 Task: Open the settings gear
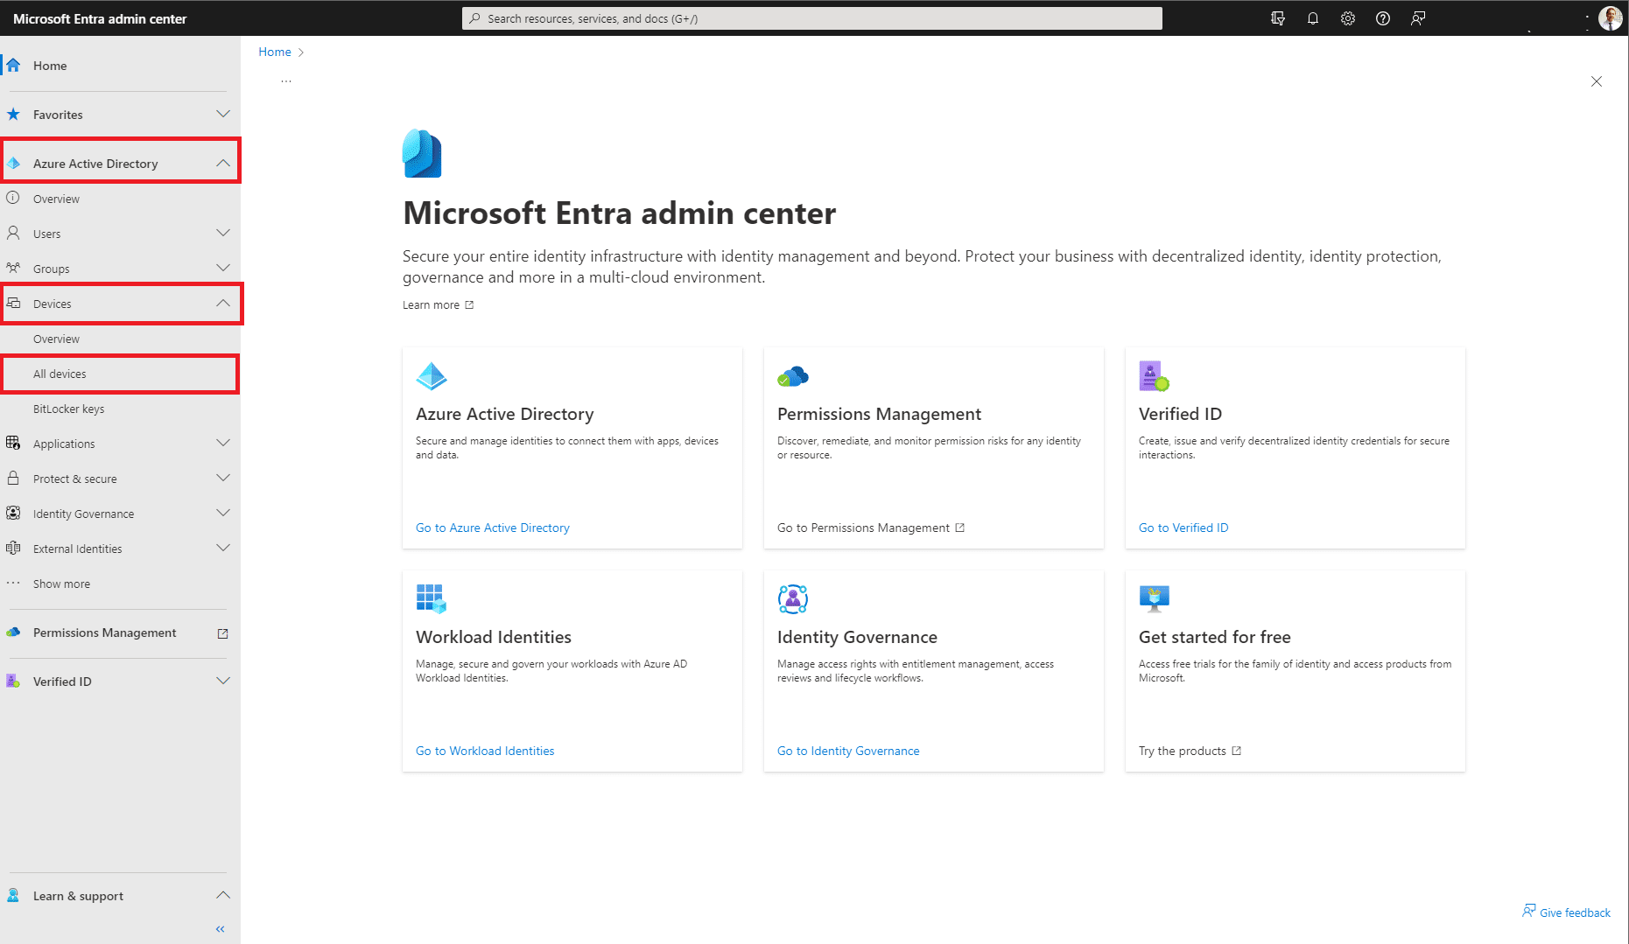(x=1348, y=18)
